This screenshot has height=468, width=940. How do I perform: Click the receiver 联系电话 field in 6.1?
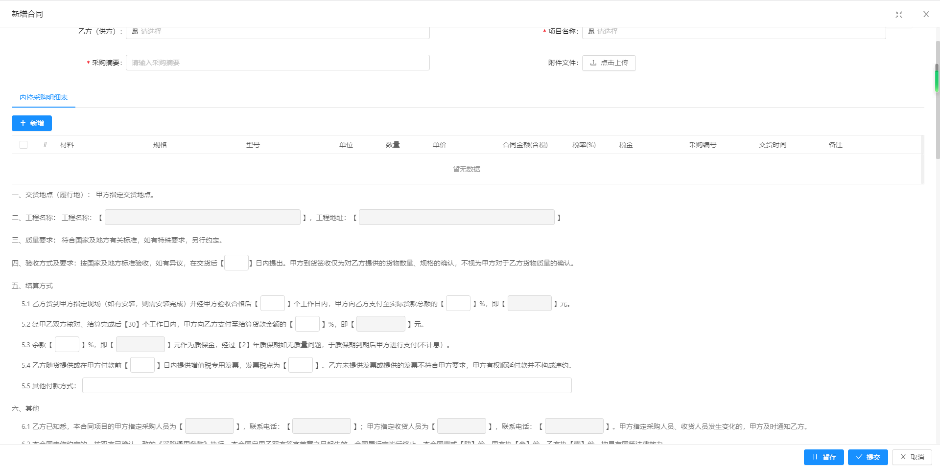tap(574, 426)
